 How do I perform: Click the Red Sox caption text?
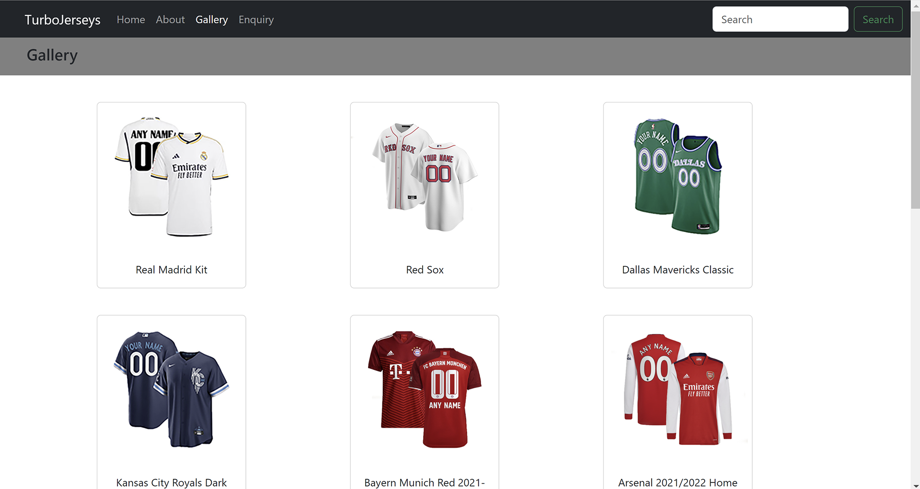(x=425, y=270)
